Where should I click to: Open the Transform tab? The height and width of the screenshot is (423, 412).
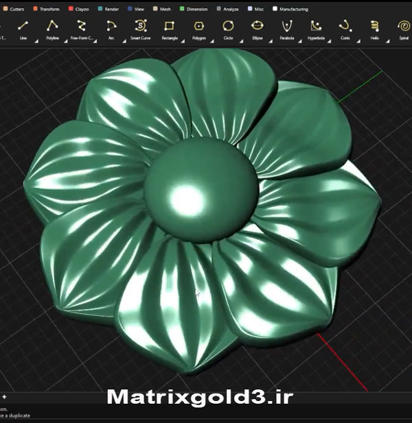click(x=46, y=9)
